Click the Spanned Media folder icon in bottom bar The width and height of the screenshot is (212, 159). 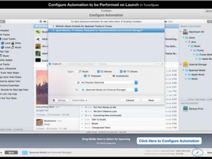click(25, 153)
